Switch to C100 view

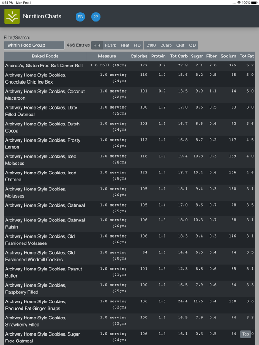coord(151,45)
